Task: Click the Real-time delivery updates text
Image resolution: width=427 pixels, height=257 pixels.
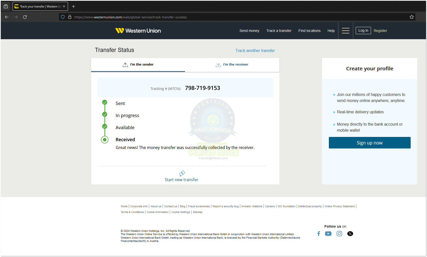Action: pyautogui.click(x=360, y=112)
